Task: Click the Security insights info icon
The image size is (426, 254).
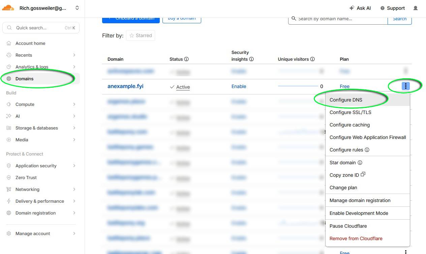Action: pos(251,59)
